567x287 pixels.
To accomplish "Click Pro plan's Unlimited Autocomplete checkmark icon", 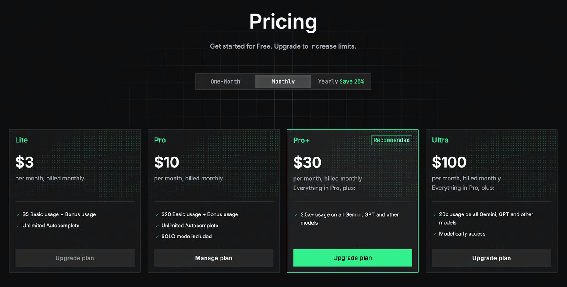I will pos(157,226).
